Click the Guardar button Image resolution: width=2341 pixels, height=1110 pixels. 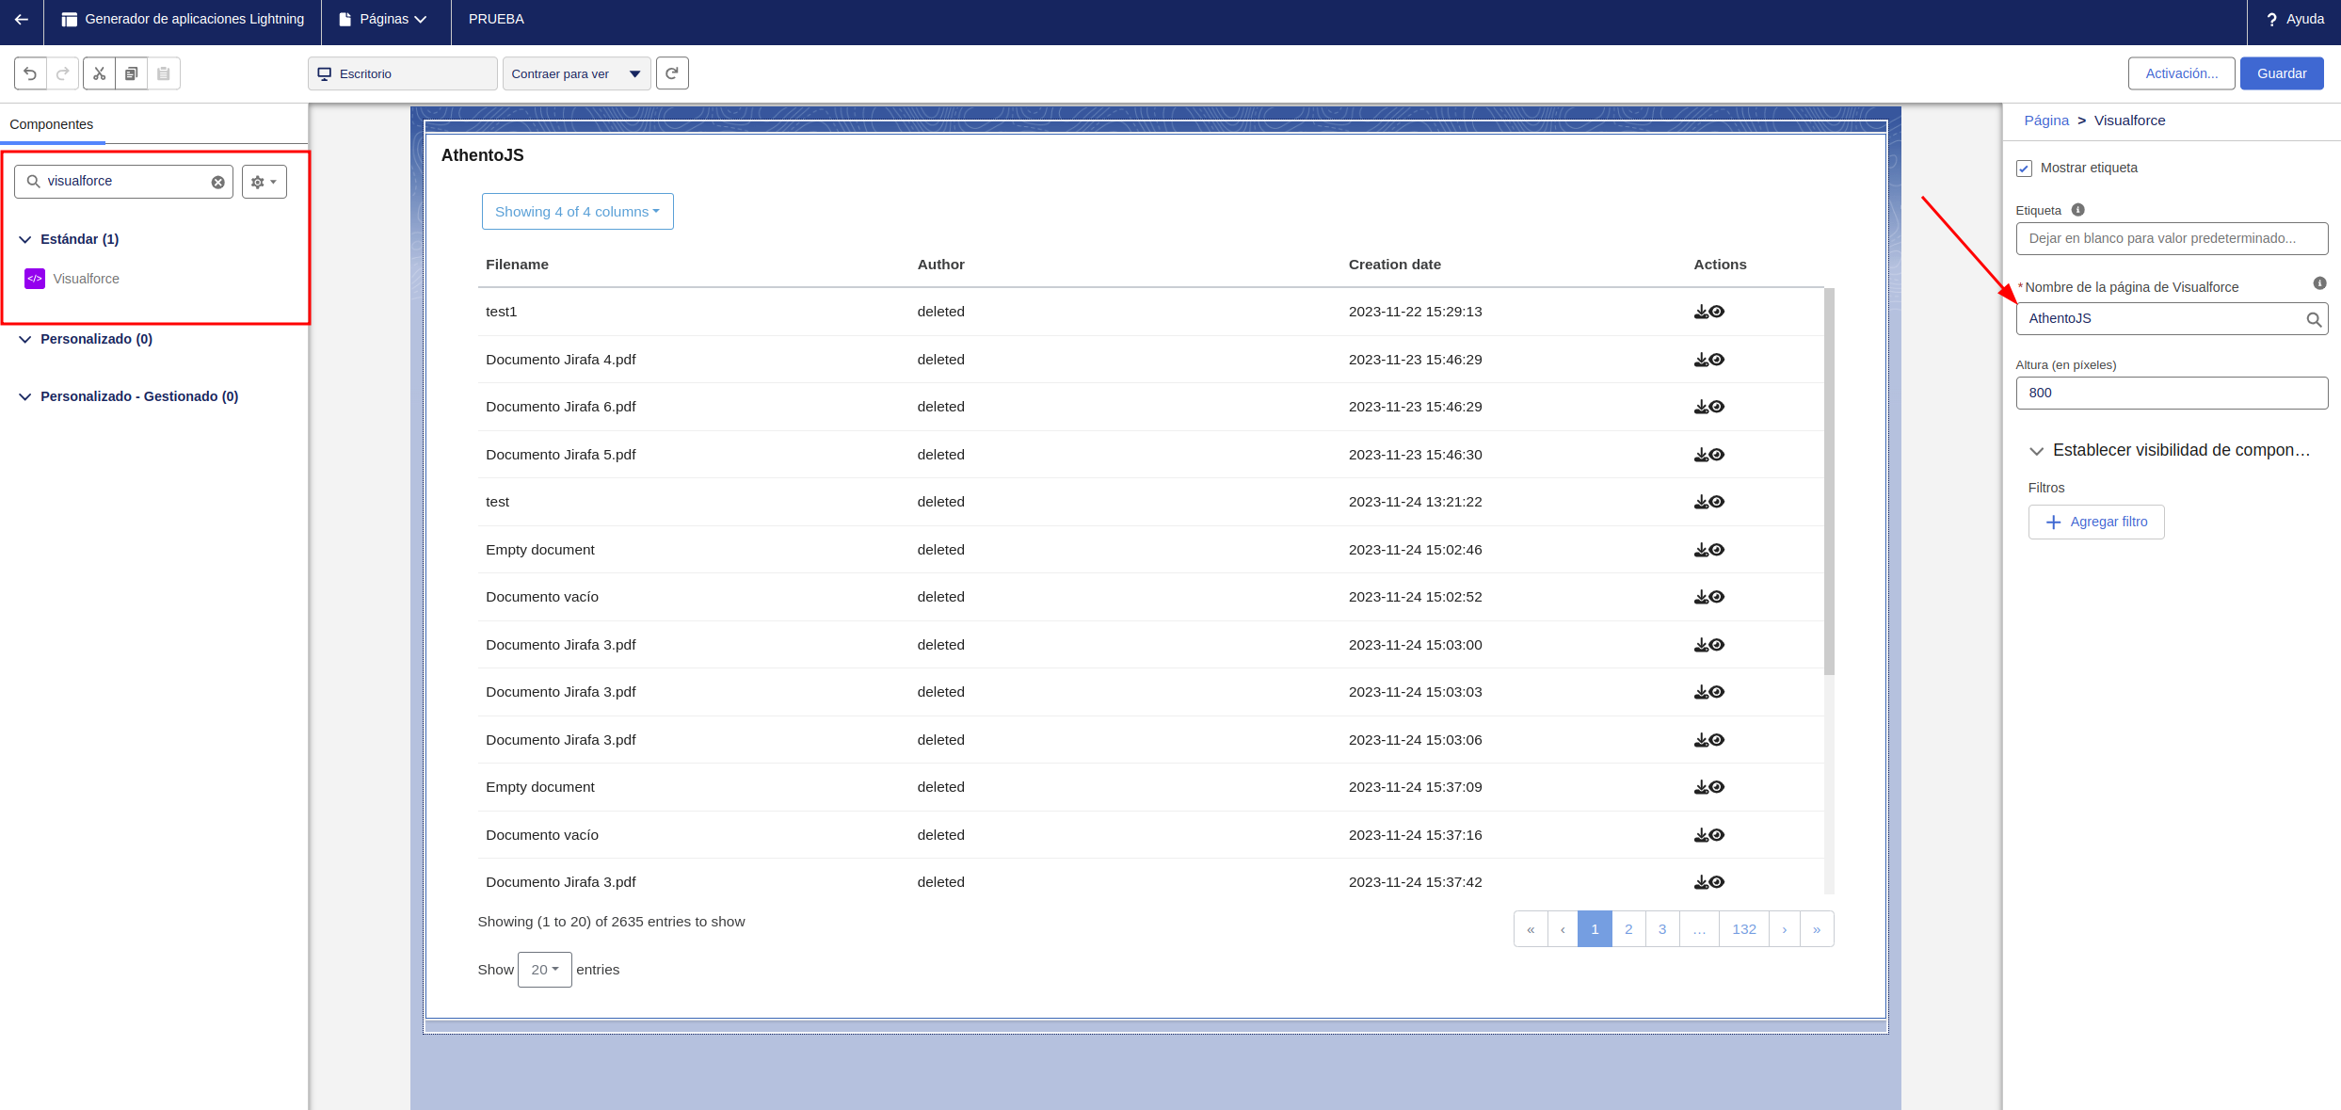click(x=2281, y=73)
